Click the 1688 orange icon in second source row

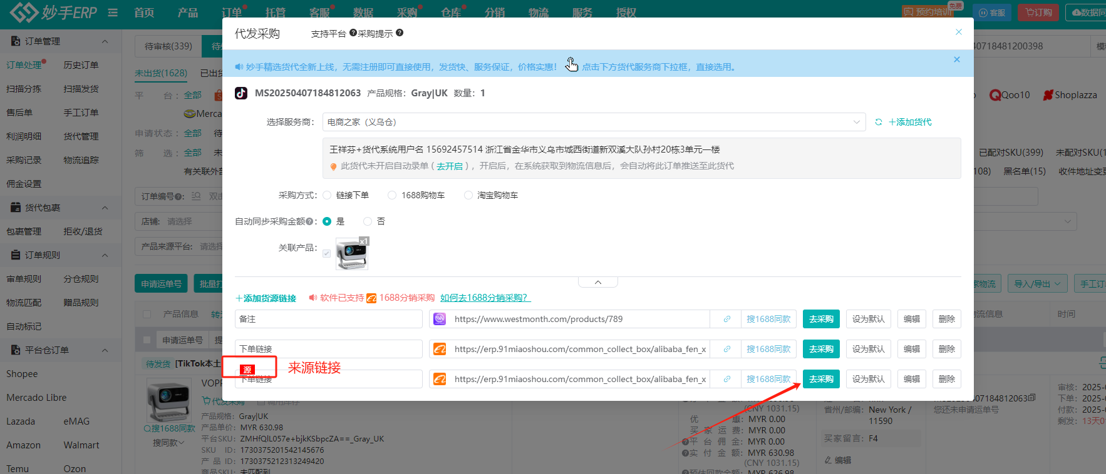(440, 349)
